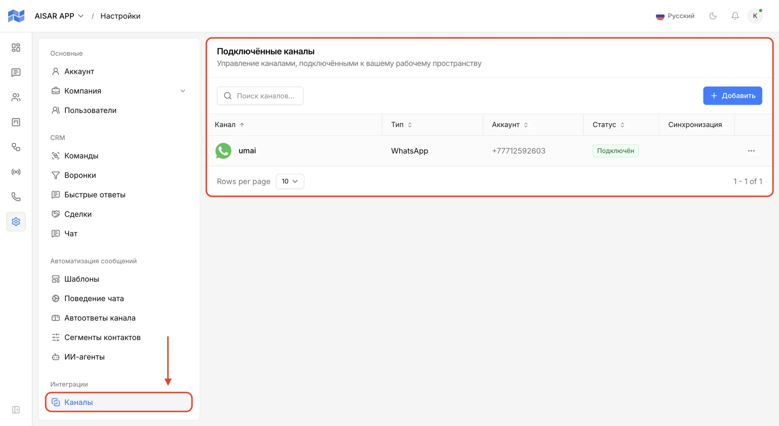The width and height of the screenshot is (779, 426).
Task: Open Аккаунт settings item
Action: [x=119, y=71]
